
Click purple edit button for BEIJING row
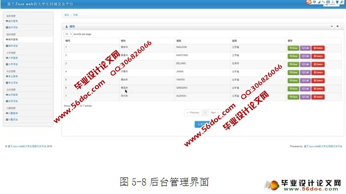tap(305, 64)
